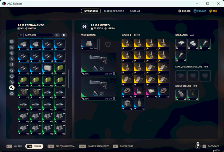This screenshot has width=224, height=152.
Task: Click the empty mod slot on the 120/130 revolver
Action: [x=101, y=68]
